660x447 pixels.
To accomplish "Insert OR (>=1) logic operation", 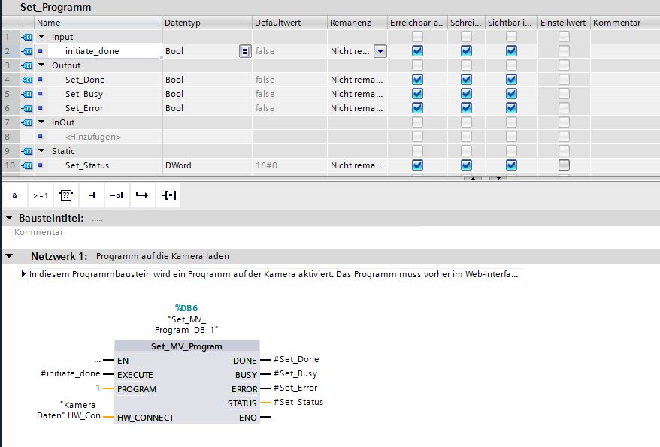I will coord(40,195).
